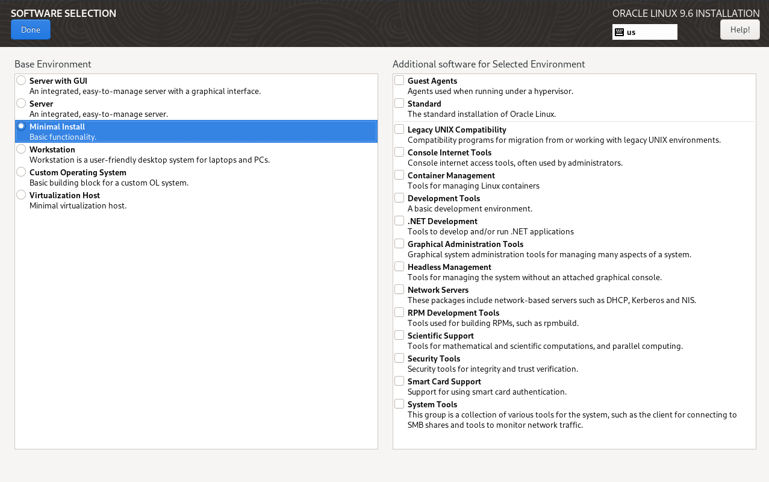Enable Headless Management option
The height and width of the screenshot is (482, 769).
(399, 267)
